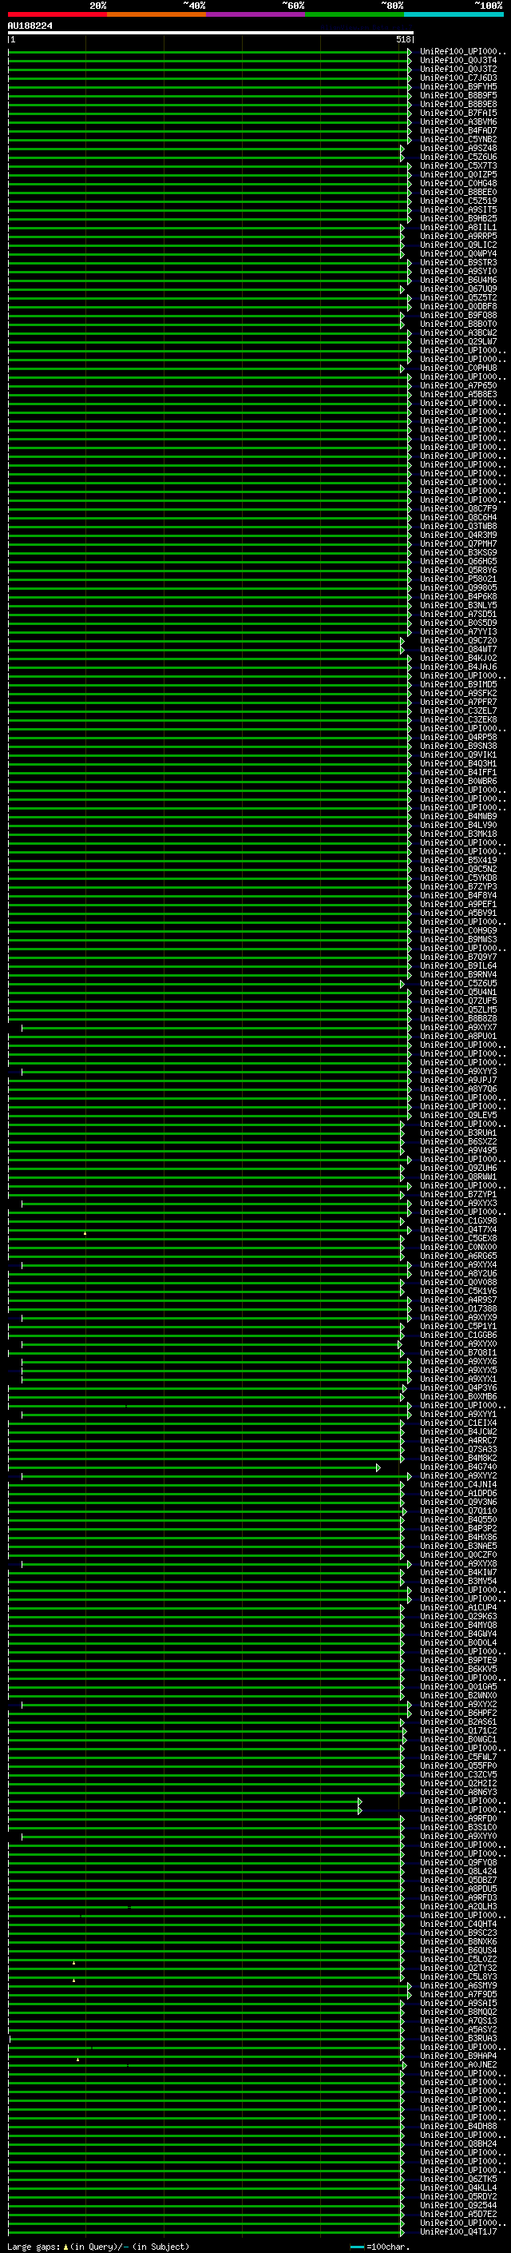Open hit UniRef100_B4DH88
This screenshot has width=511, height=2253.
click(x=458, y=2126)
